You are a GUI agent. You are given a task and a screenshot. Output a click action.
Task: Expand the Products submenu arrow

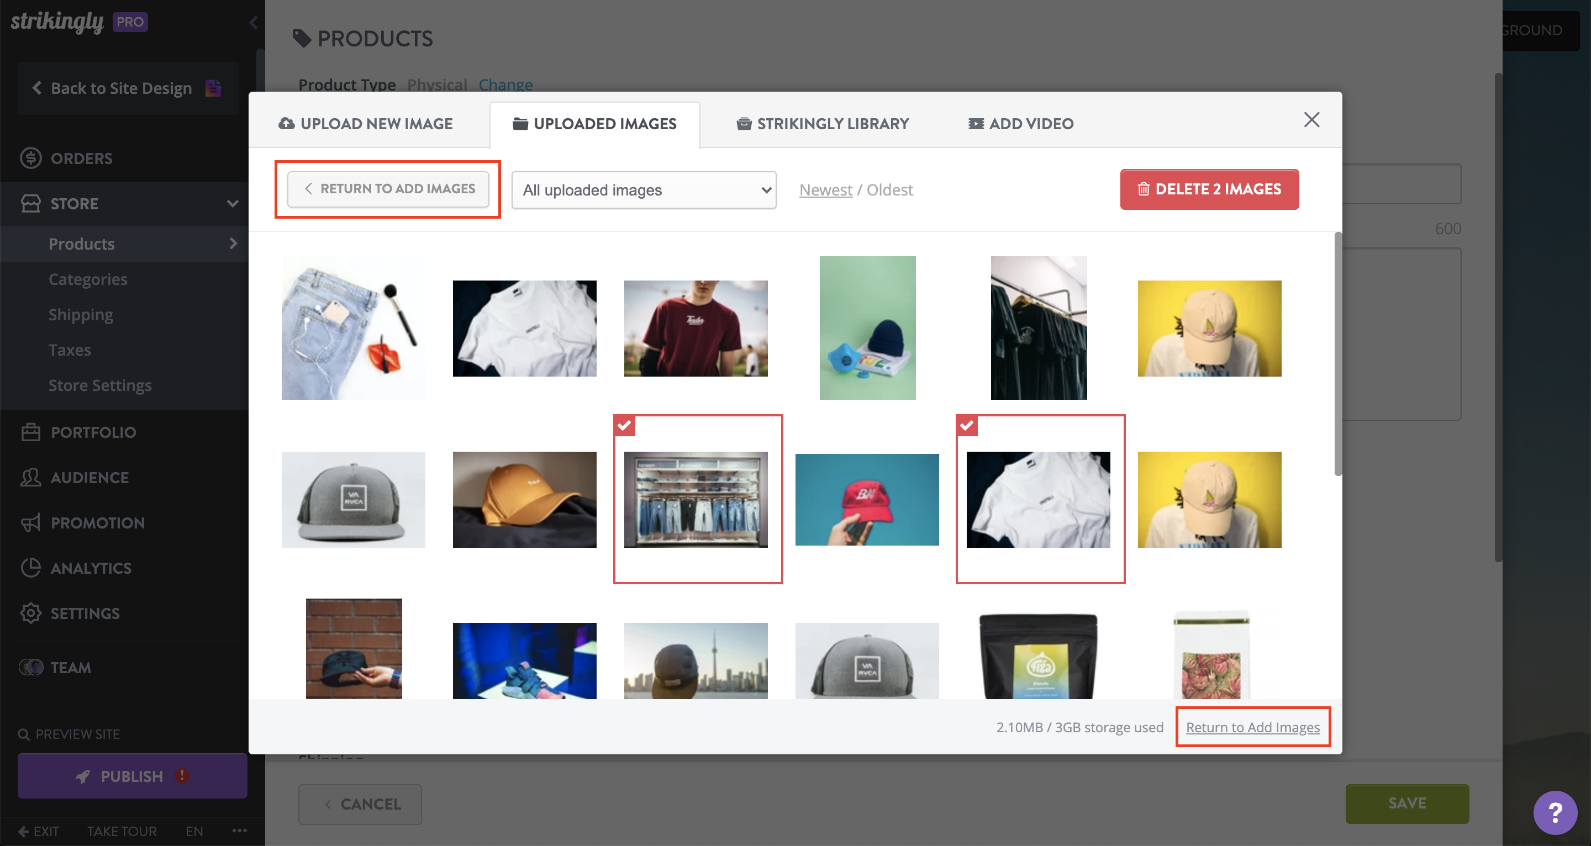[x=233, y=244]
